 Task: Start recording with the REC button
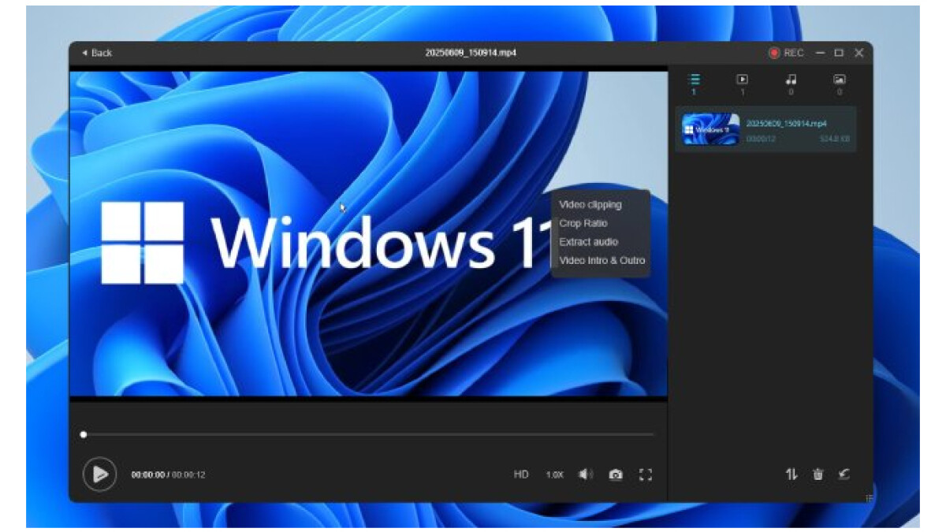point(786,53)
